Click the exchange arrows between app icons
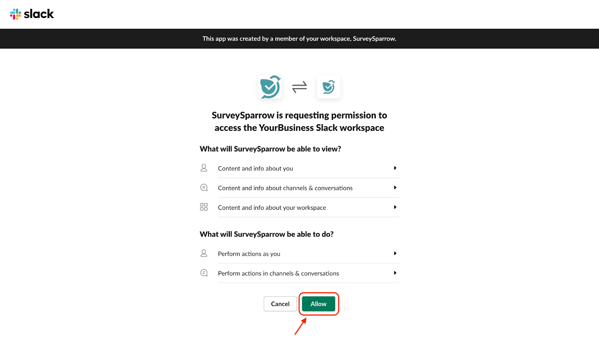This screenshot has height=338, width=599. click(299, 87)
